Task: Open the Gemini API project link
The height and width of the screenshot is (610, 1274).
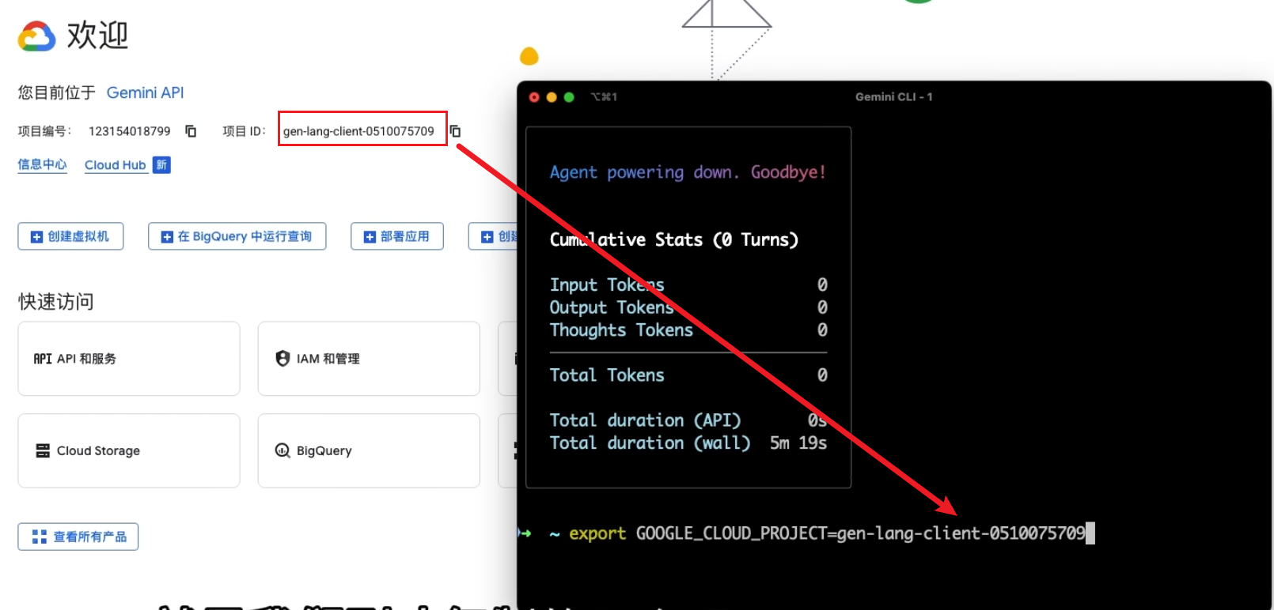Action: tap(145, 92)
